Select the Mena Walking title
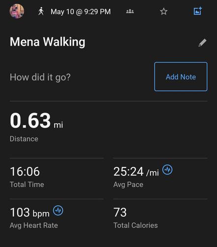217x247 pixels. tap(48, 42)
